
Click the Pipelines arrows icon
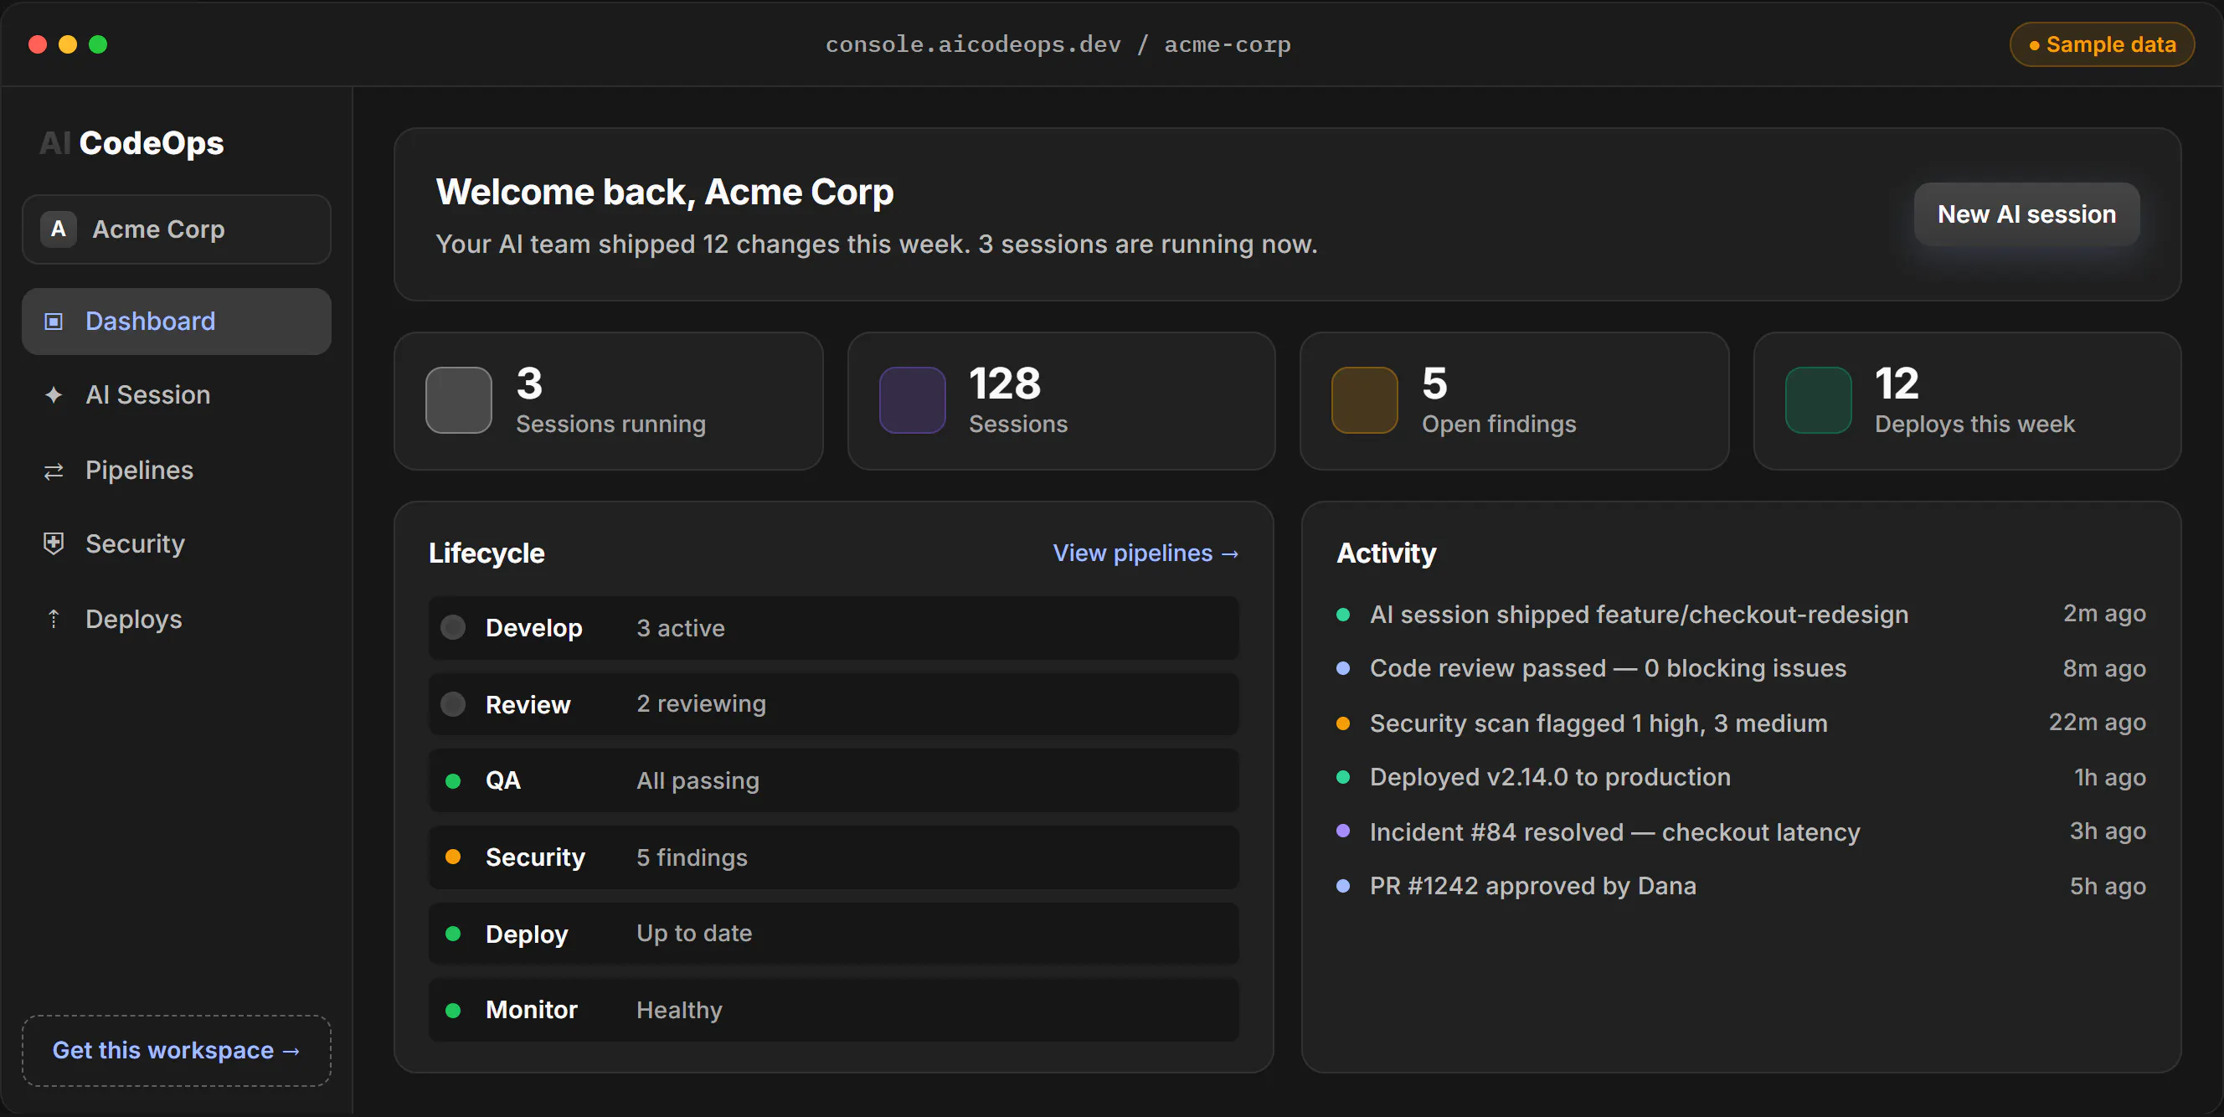point(54,471)
